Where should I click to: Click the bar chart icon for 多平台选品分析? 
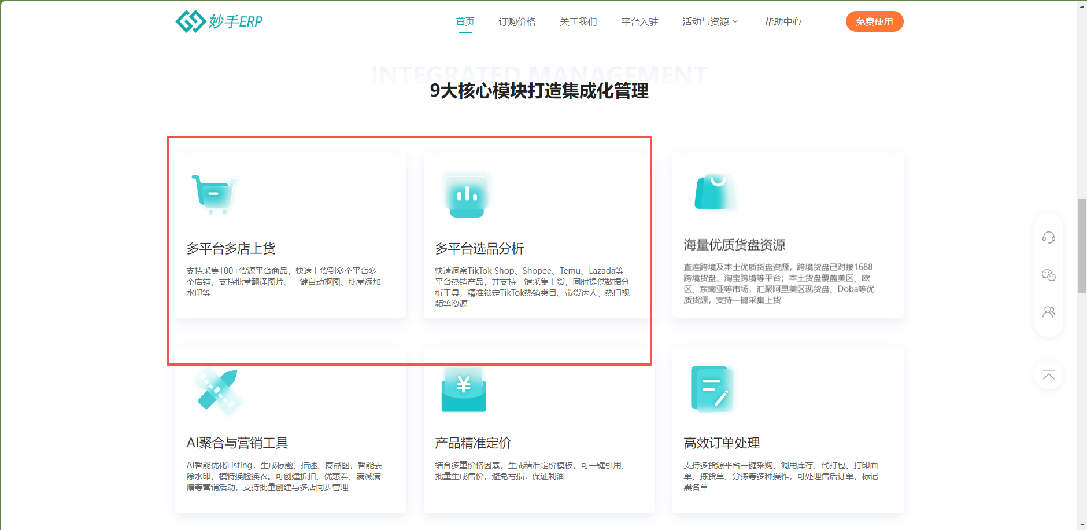(x=467, y=194)
